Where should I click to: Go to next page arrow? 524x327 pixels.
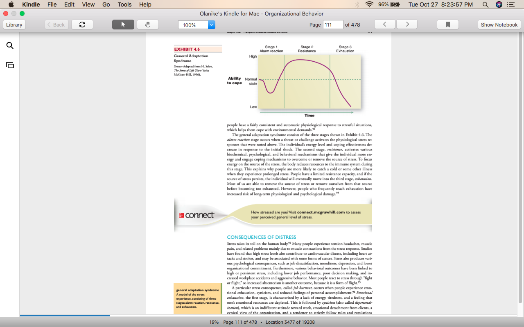(407, 25)
